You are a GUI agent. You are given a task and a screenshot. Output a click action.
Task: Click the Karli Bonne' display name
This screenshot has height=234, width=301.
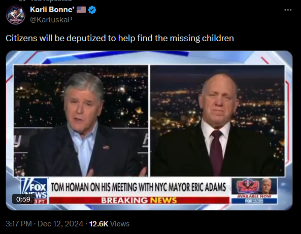pos(52,10)
